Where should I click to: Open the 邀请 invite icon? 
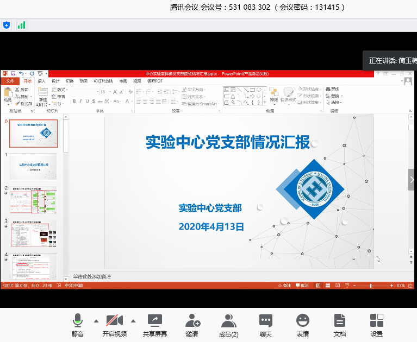point(192,325)
